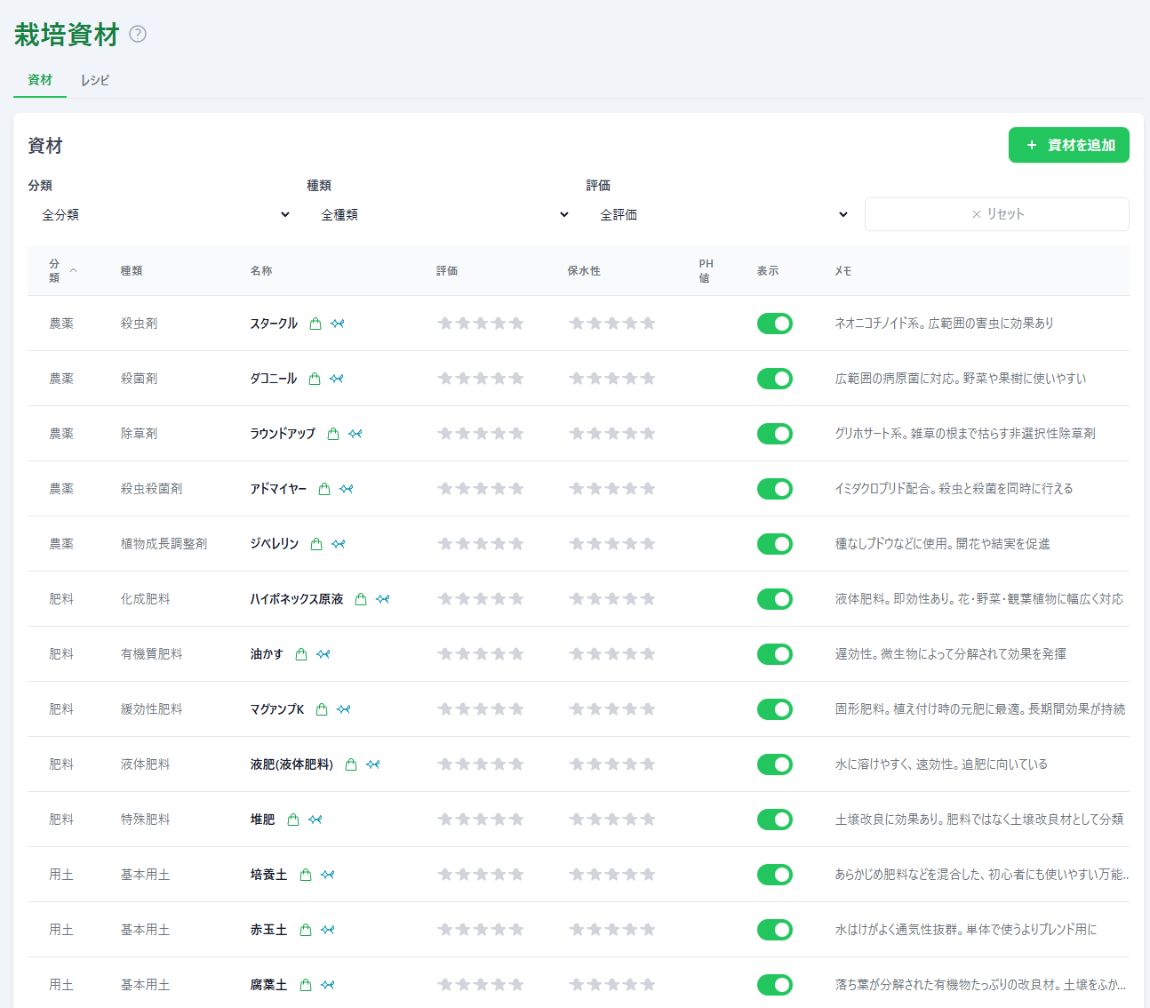Open the shopping bag icon for 油かす
The height and width of the screenshot is (1008, 1150).
pos(301,654)
